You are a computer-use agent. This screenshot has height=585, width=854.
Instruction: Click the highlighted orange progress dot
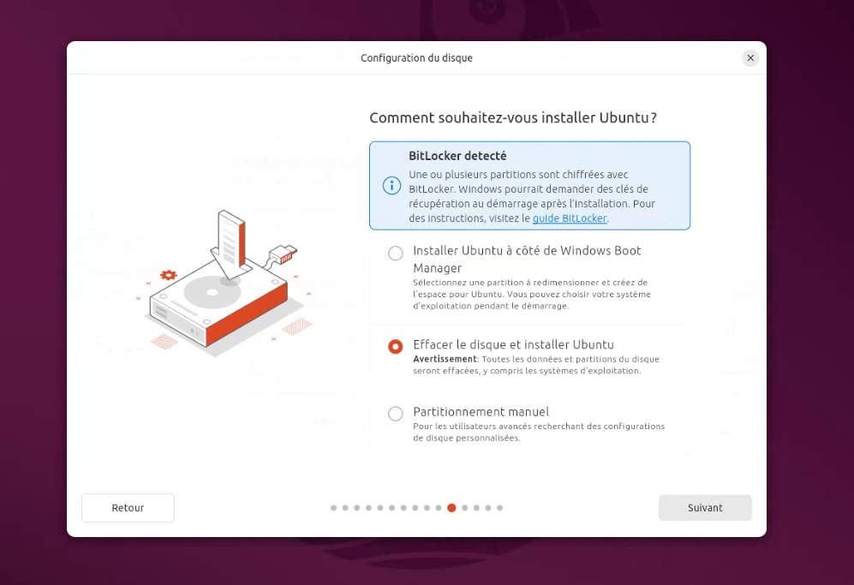(451, 508)
